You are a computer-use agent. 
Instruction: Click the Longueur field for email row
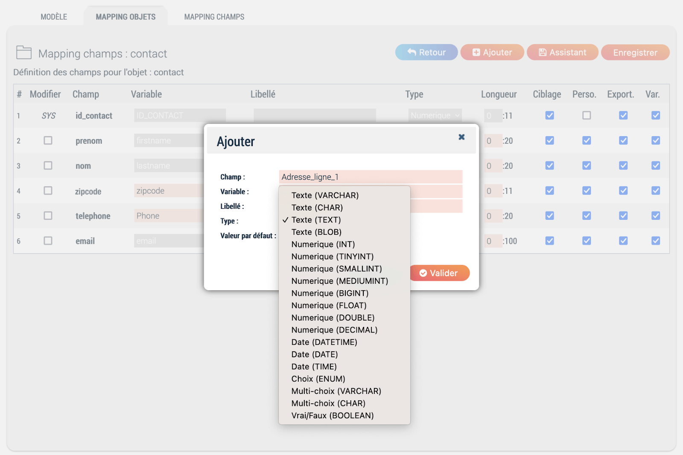pos(493,241)
